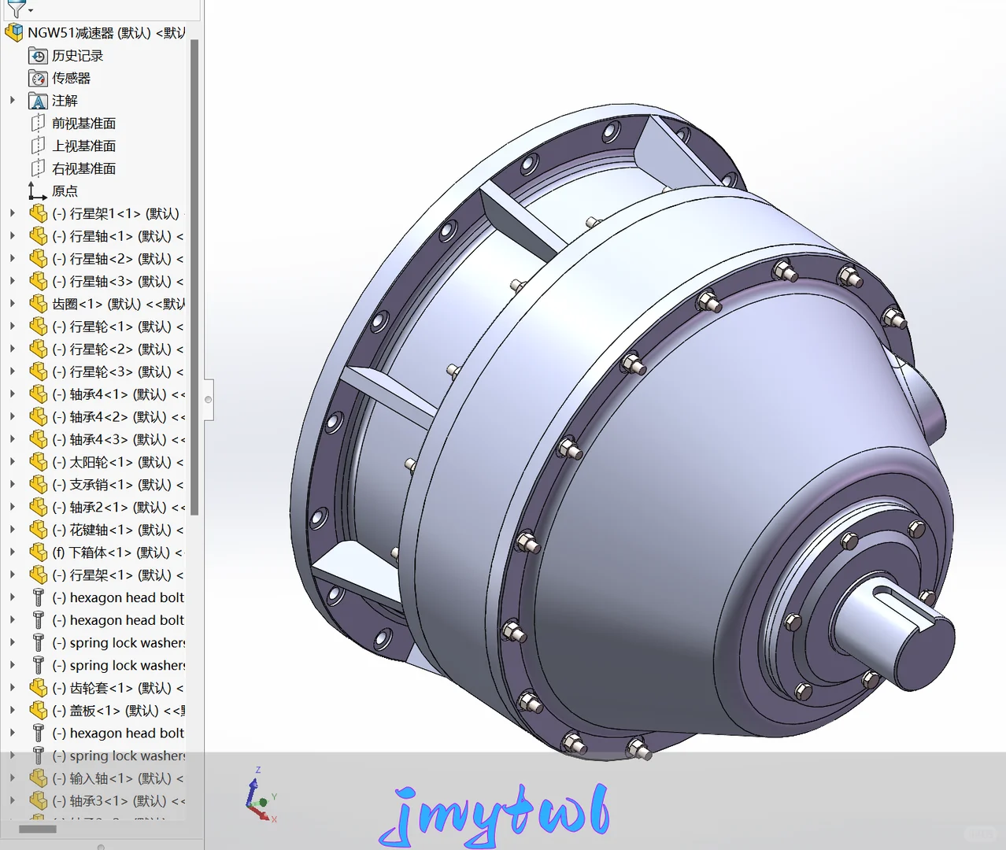Expand the 行星架1<1> component
The image size is (1006, 850).
(x=13, y=213)
